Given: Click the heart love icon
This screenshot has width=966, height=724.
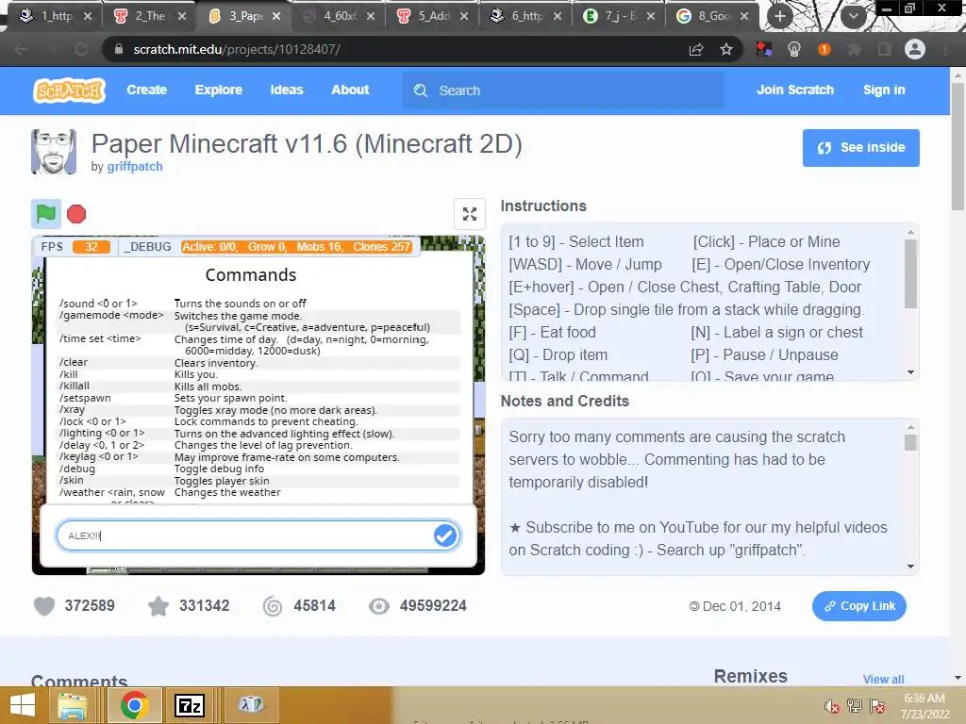Looking at the screenshot, I should tap(43, 606).
